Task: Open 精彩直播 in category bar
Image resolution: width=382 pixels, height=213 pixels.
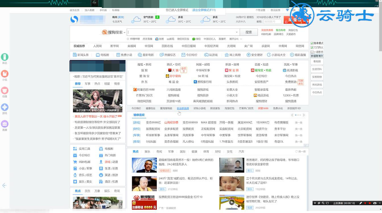Action: [298, 55]
